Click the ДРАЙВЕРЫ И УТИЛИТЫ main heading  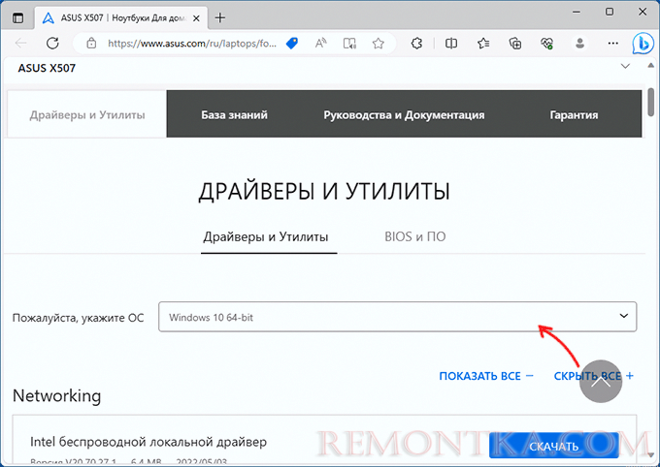click(x=324, y=192)
